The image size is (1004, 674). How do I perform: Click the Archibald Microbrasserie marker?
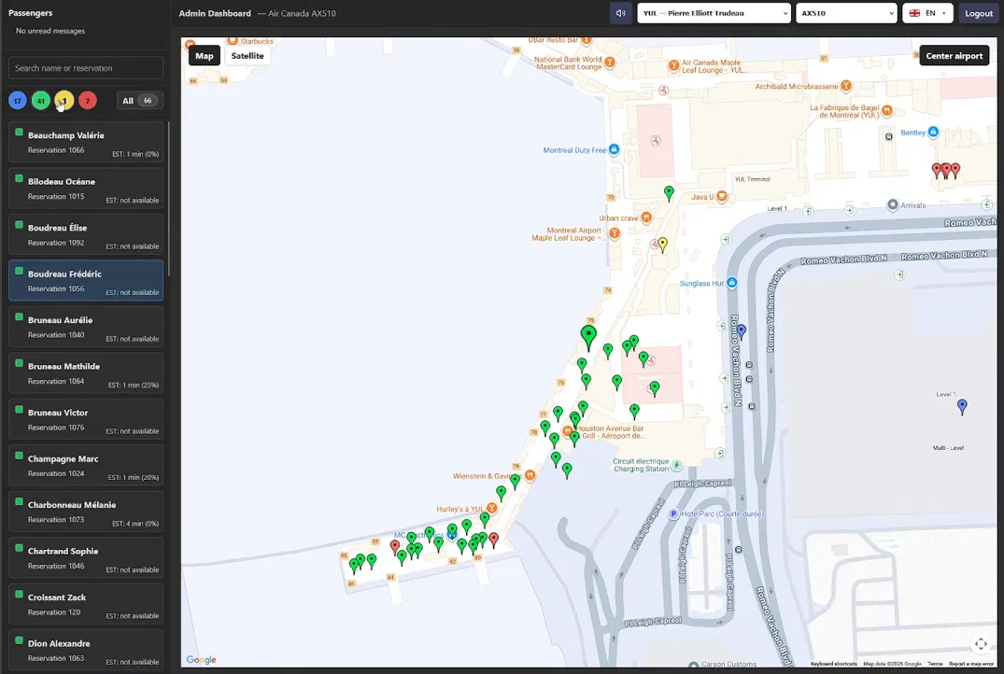[x=846, y=86]
